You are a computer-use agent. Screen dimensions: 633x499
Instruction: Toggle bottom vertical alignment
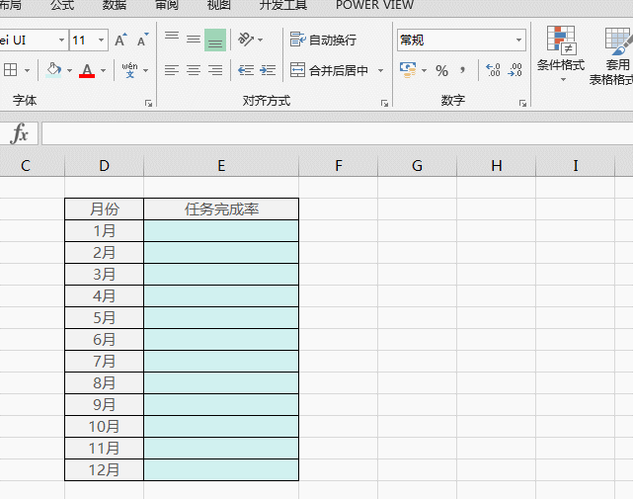pos(215,41)
